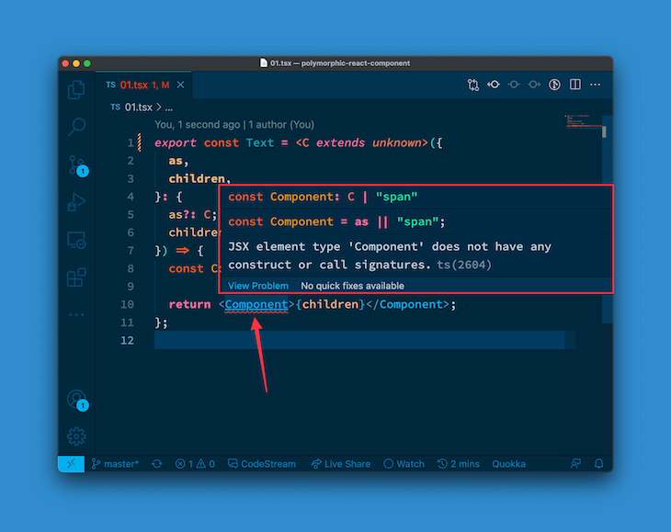Click the middle revision navigation icon
671x532 pixels.
[x=514, y=85]
